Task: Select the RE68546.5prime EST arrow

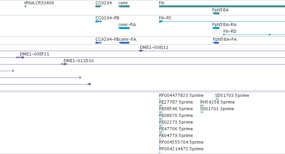Action: [x=161, y=112]
